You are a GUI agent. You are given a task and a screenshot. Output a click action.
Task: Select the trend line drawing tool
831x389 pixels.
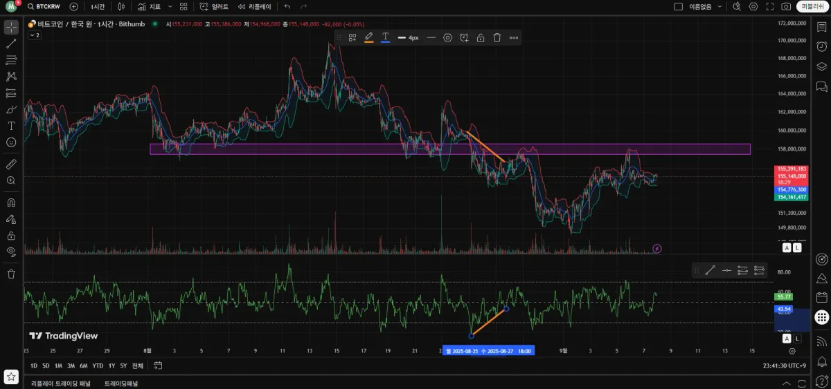[x=11, y=44]
